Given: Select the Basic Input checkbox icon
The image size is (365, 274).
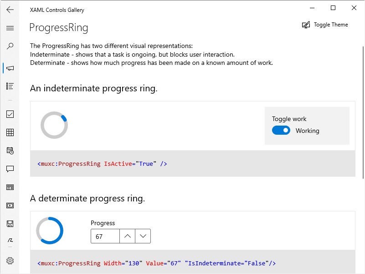Looking at the screenshot, I should pos(10,114).
